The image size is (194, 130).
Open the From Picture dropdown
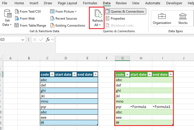click(63, 12)
